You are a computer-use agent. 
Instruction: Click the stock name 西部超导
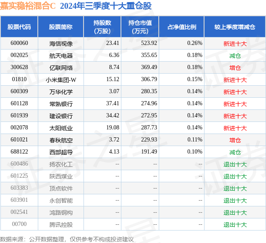tap(61, 152)
